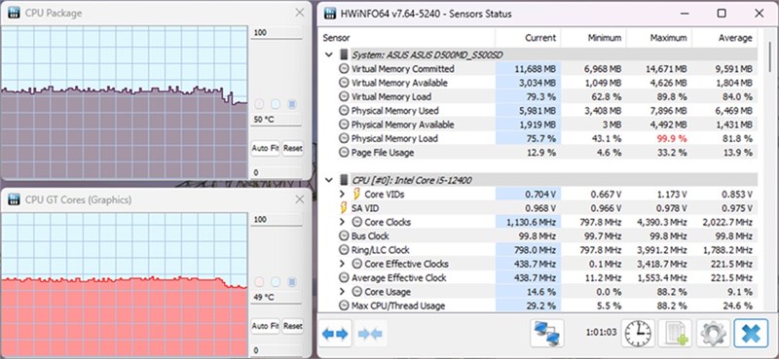779x359 pixels.
Task: Click the CPU Package window title icon
Action: 14,14
